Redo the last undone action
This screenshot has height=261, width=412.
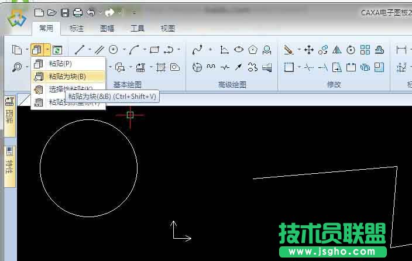click(109, 12)
